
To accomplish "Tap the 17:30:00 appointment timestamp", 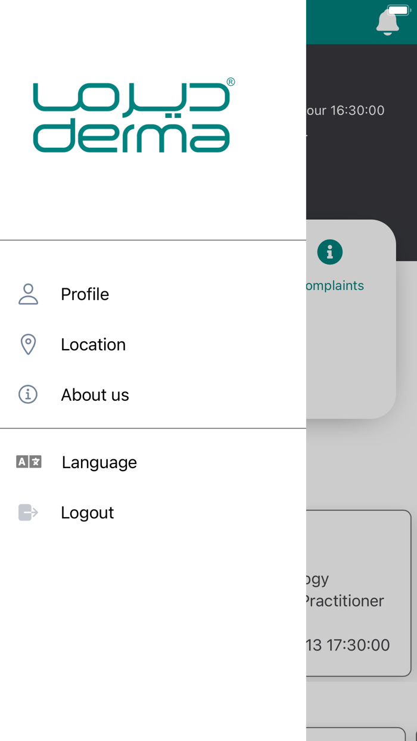I will [348, 645].
